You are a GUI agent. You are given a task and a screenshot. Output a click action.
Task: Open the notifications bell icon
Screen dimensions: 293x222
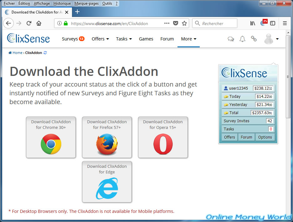tap(242, 39)
